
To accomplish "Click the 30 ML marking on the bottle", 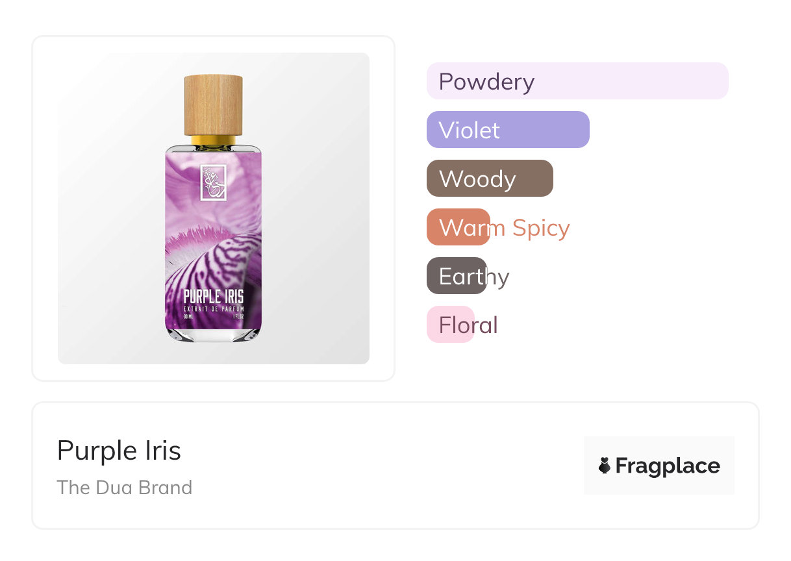I will tap(188, 317).
